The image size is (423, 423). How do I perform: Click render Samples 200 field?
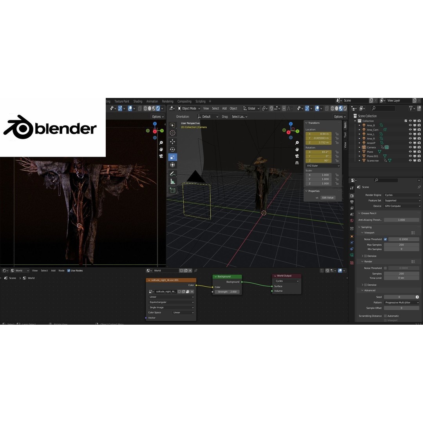[401, 273]
